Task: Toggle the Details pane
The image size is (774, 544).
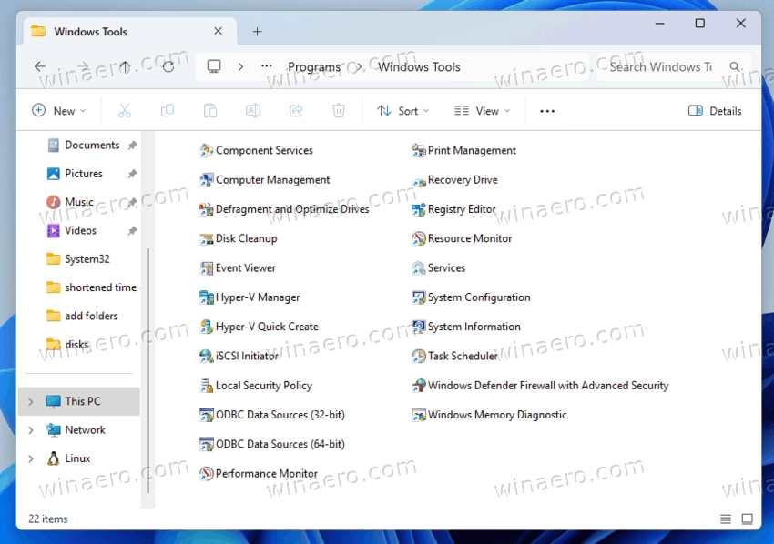Action: pyautogui.click(x=715, y=110)
